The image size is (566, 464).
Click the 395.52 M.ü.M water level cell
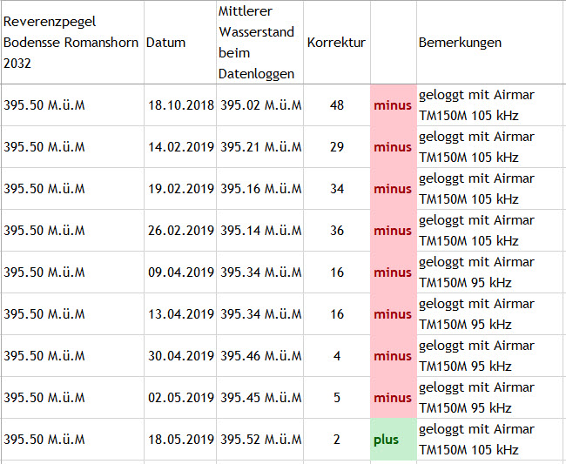(x=260, y=440)
